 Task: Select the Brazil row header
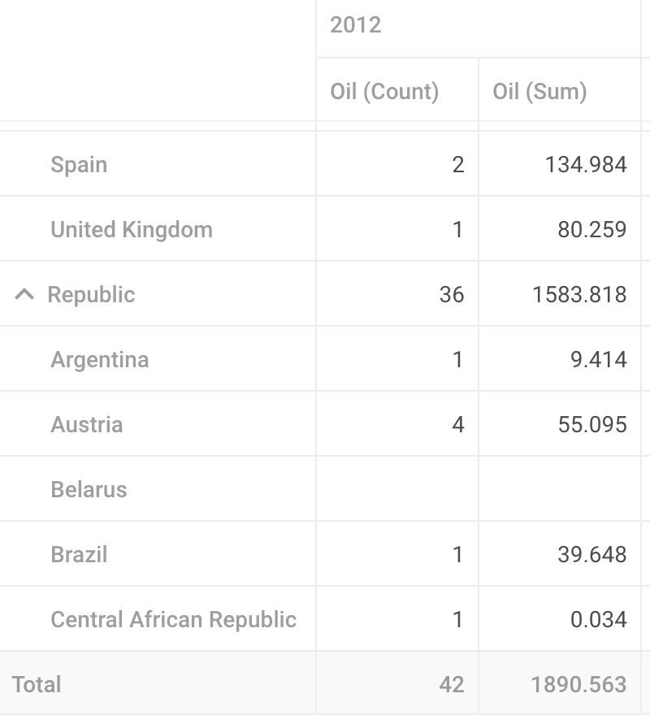tap(158, 554)
